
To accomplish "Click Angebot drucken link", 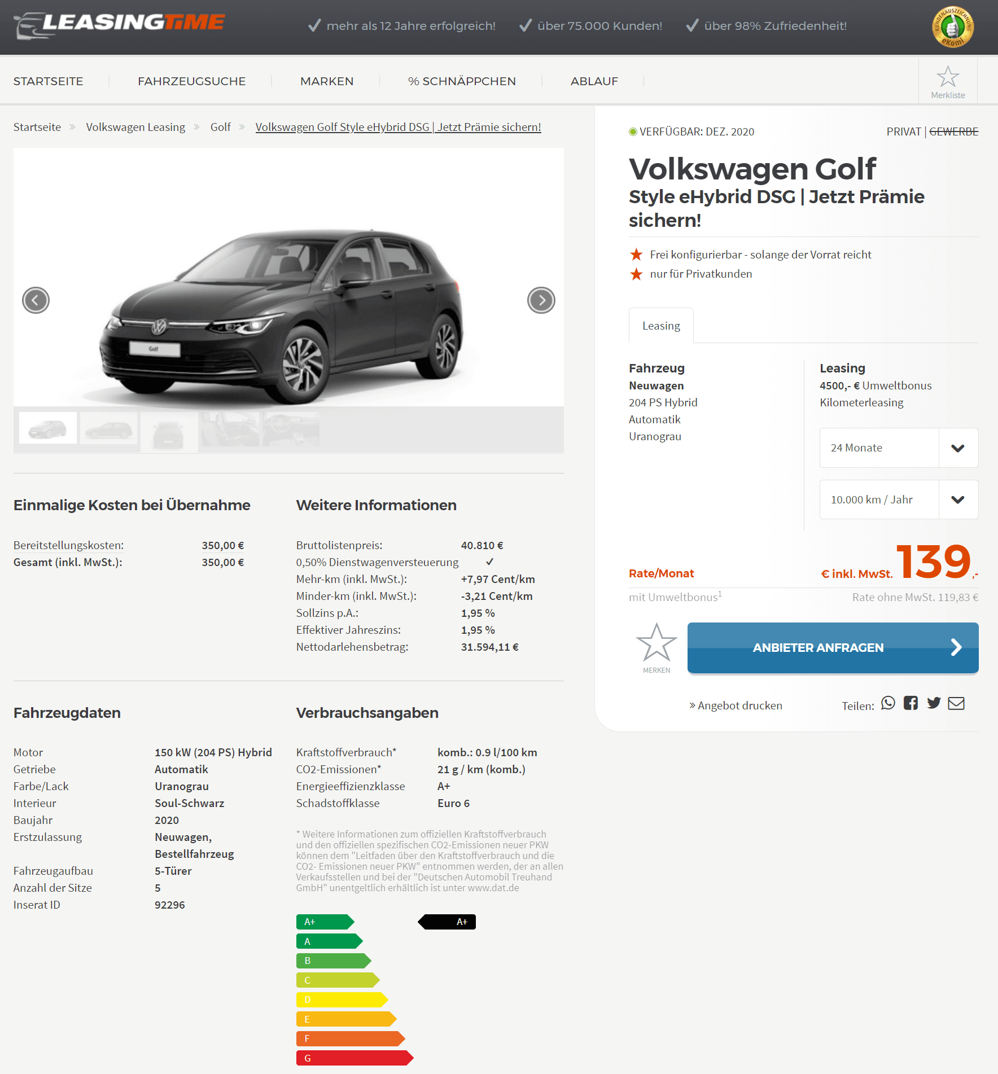I will pyautogui.click(x=736, y=705).
